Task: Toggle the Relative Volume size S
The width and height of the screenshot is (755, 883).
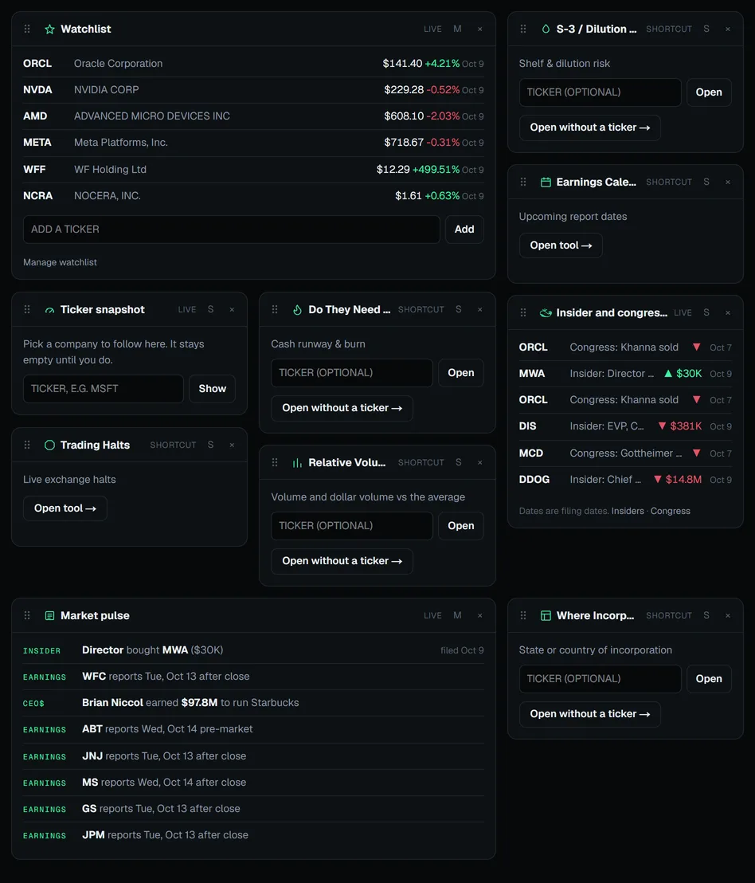Action: (x=459, y=462)
